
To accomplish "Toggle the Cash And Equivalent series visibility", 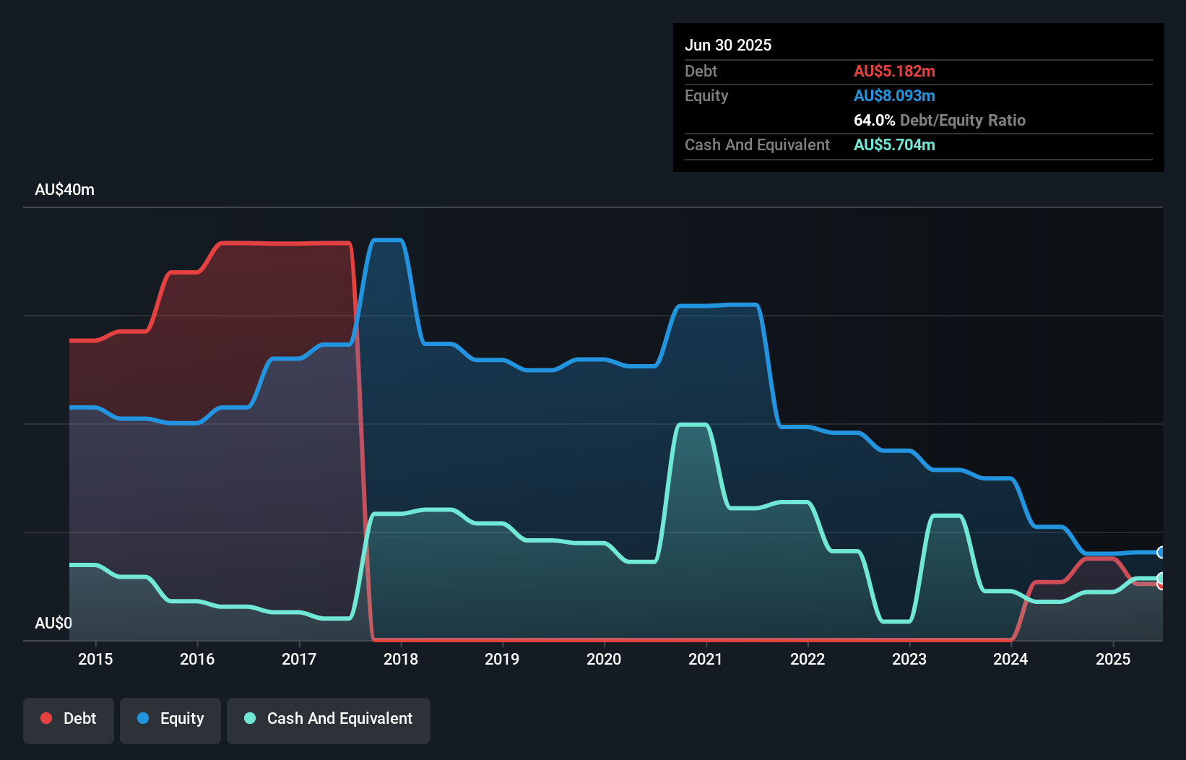I will point(329,718).
